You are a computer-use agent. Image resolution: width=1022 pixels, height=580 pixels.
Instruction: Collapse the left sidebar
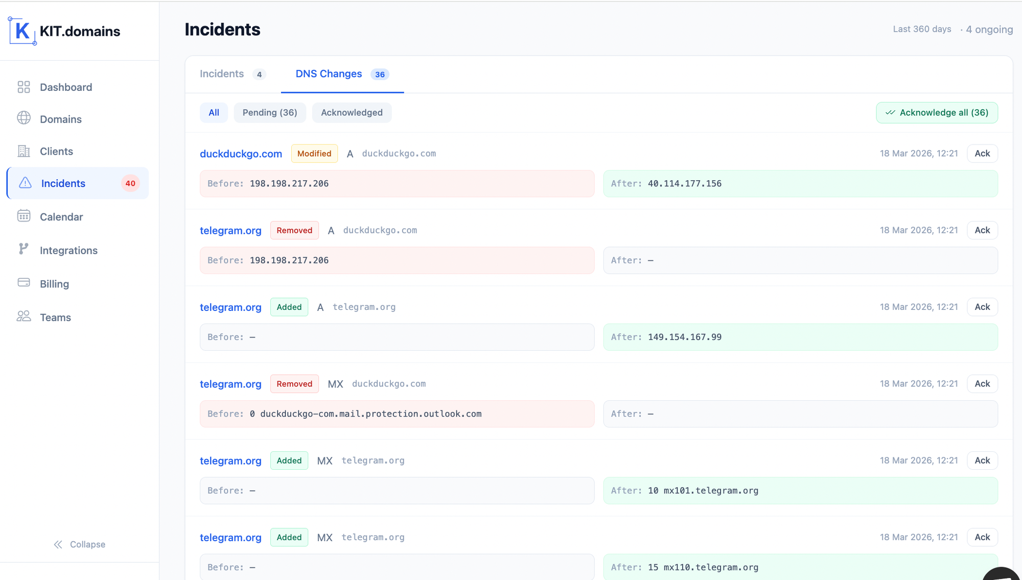point(79,544)
